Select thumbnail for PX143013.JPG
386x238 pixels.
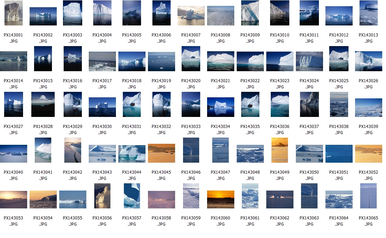[368, 13]
